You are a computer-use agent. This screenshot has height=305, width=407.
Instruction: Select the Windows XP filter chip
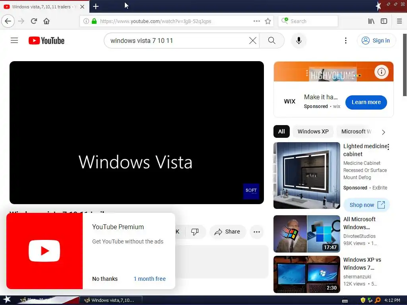313,131
